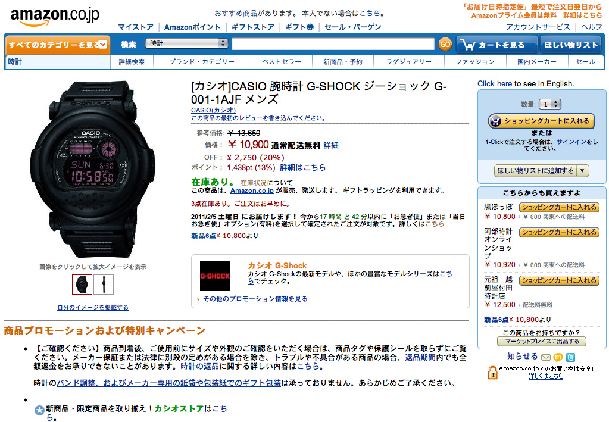Follow the Click here English link
Viewport: 609px width, 422px height.
tap(495, 83)
